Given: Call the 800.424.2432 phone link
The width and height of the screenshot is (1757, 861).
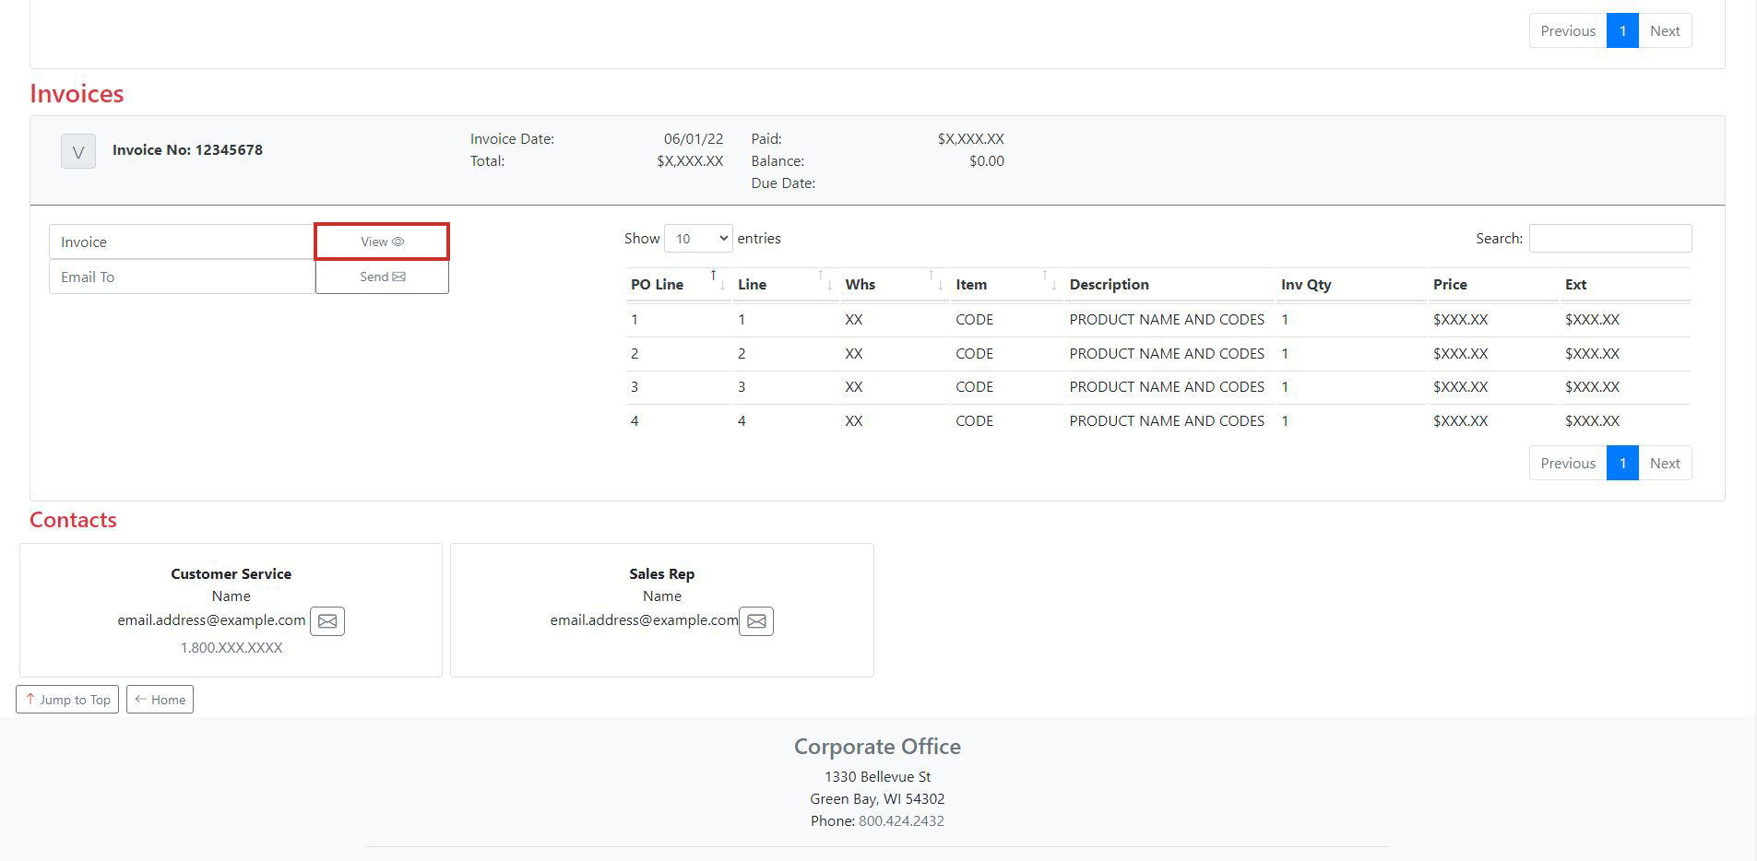Looking at the screenshot, I should click(x=901, y=820).
